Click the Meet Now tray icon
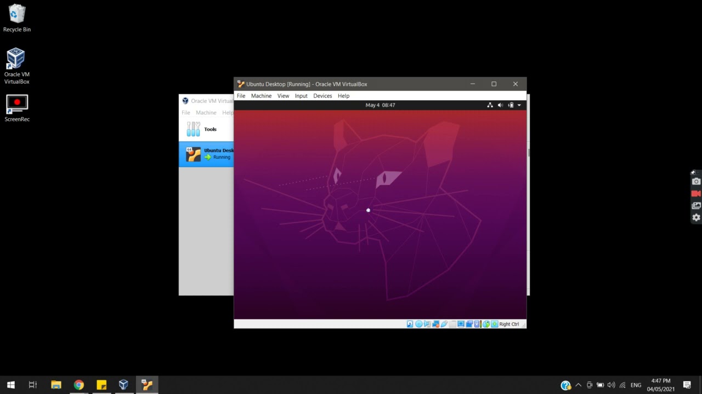The width and height of the screenshot is (702, 394). pyautogui.click(x=590, y=385)
